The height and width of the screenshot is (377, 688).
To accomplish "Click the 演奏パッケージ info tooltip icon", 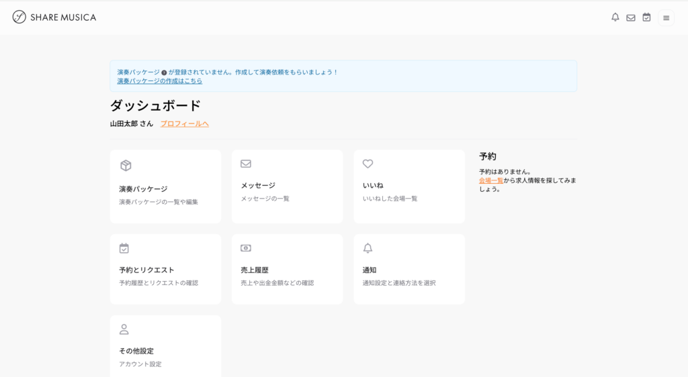I will pos(164,72).
